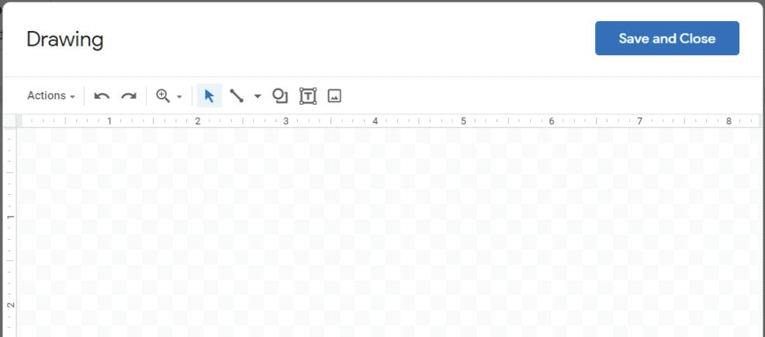Click the Undo arrow icon
The image size is (765, 337).
(x=102, y=96)
